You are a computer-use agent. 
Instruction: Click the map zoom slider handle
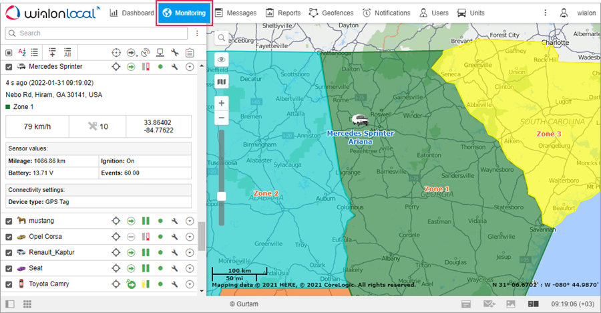coord(222,196)
